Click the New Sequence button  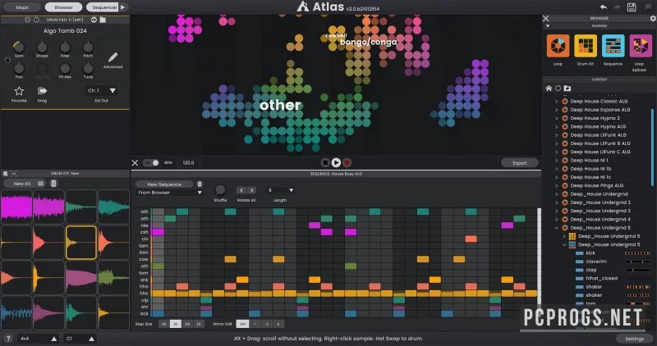(164, 184)
